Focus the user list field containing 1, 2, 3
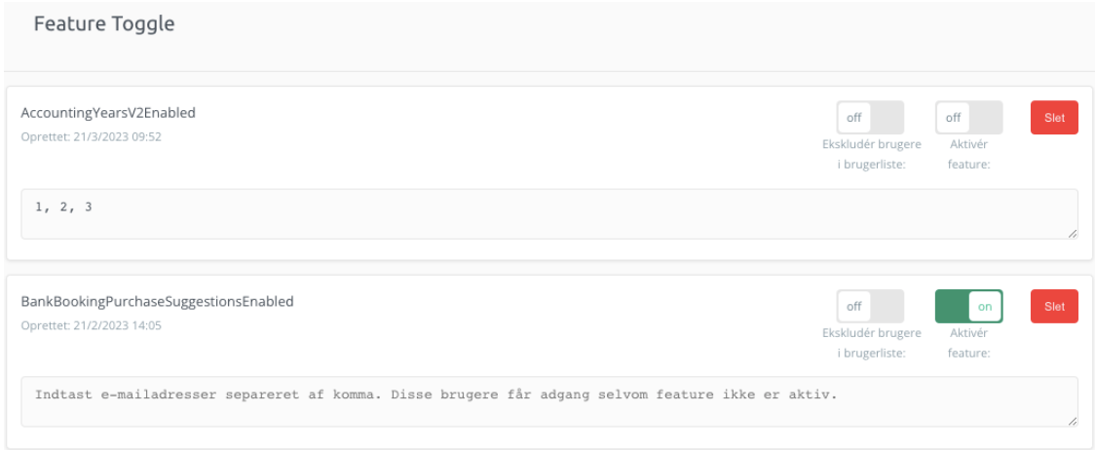The height and width of the screenshot is (450, 1095). click(x=549, y=213)
